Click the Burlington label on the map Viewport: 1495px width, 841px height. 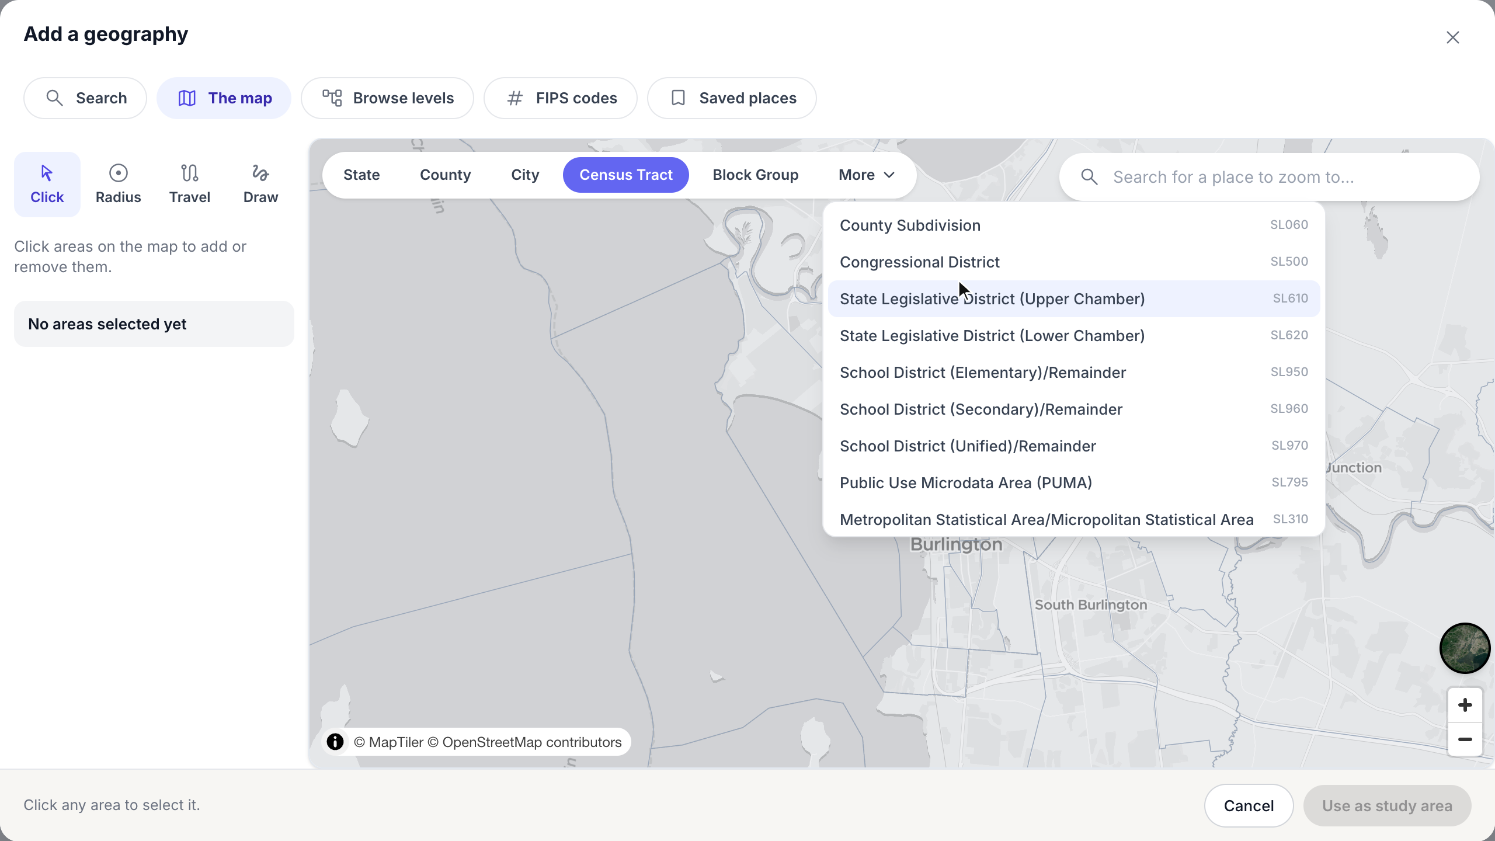(956, 544)
